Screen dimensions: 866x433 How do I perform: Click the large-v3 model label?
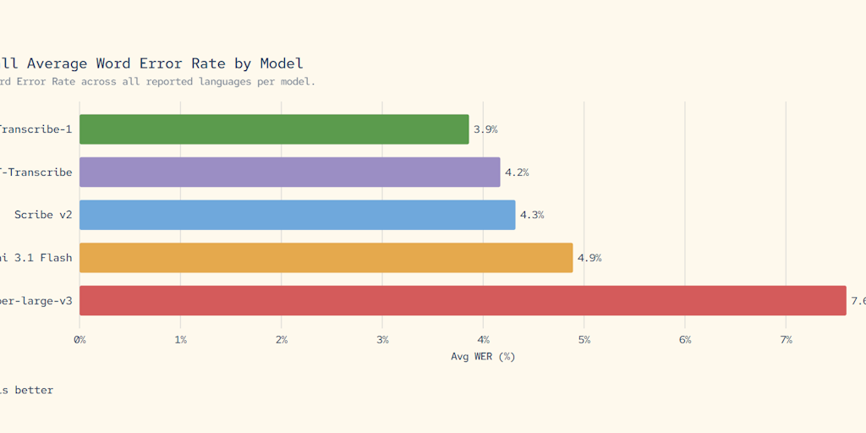point(36,300)
